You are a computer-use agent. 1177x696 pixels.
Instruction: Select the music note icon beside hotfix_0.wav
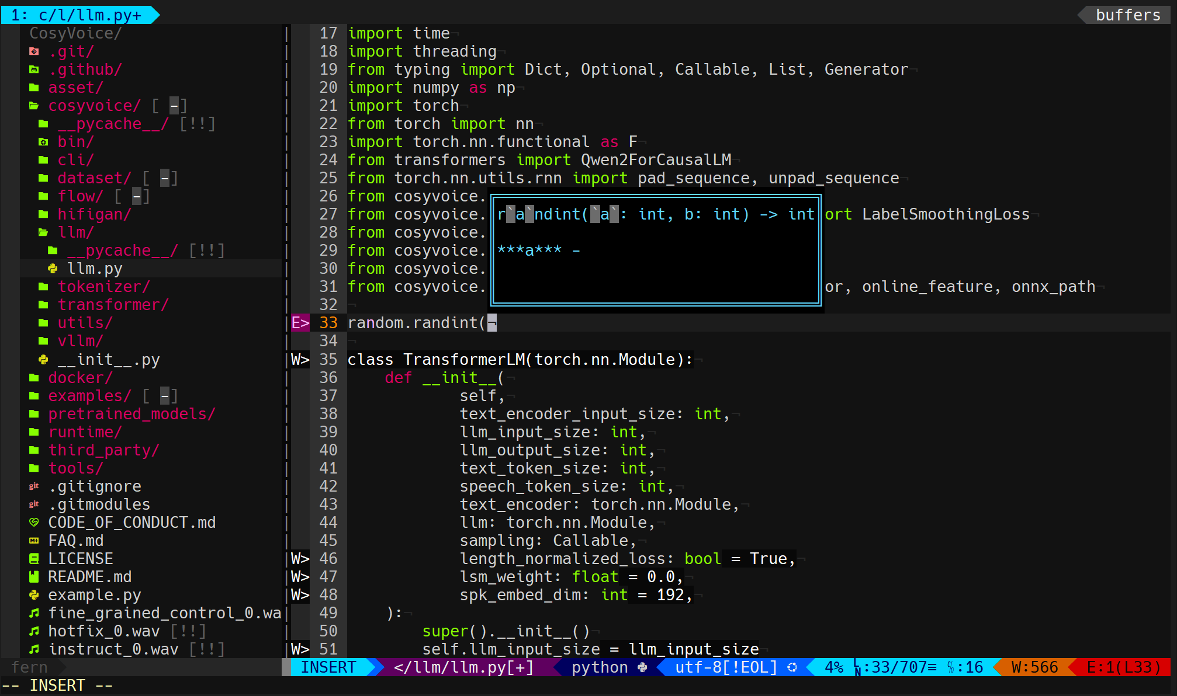click(x=33, y=631)
